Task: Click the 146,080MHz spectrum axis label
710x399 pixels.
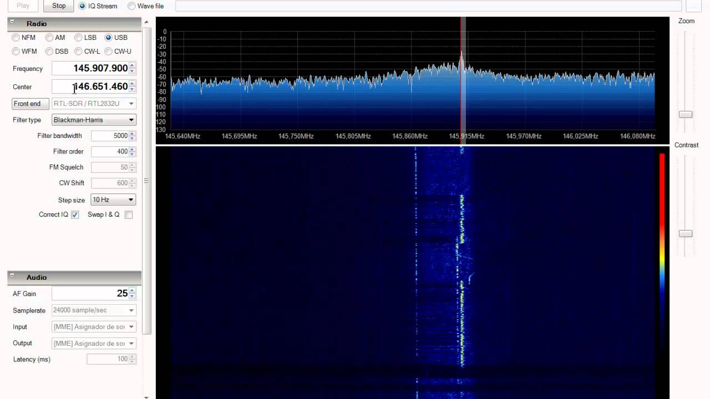Action: [x=637, y=136]
